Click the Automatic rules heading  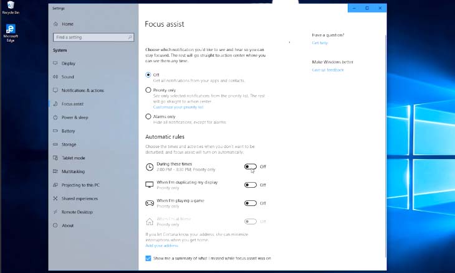coord(165,137)
